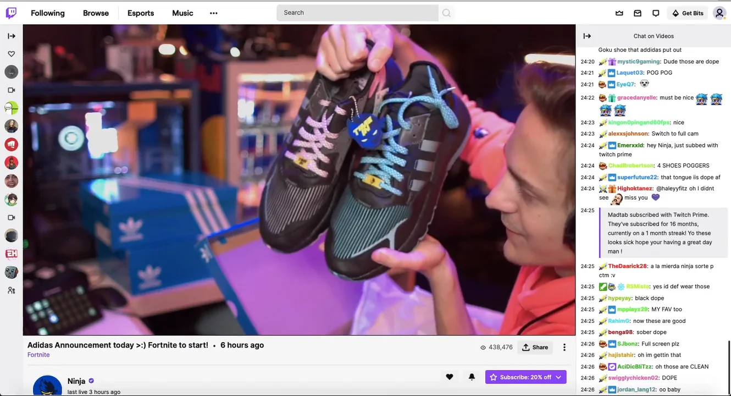Click chat username benga98
Screen dimensions: 731x396
click(621, 332)
